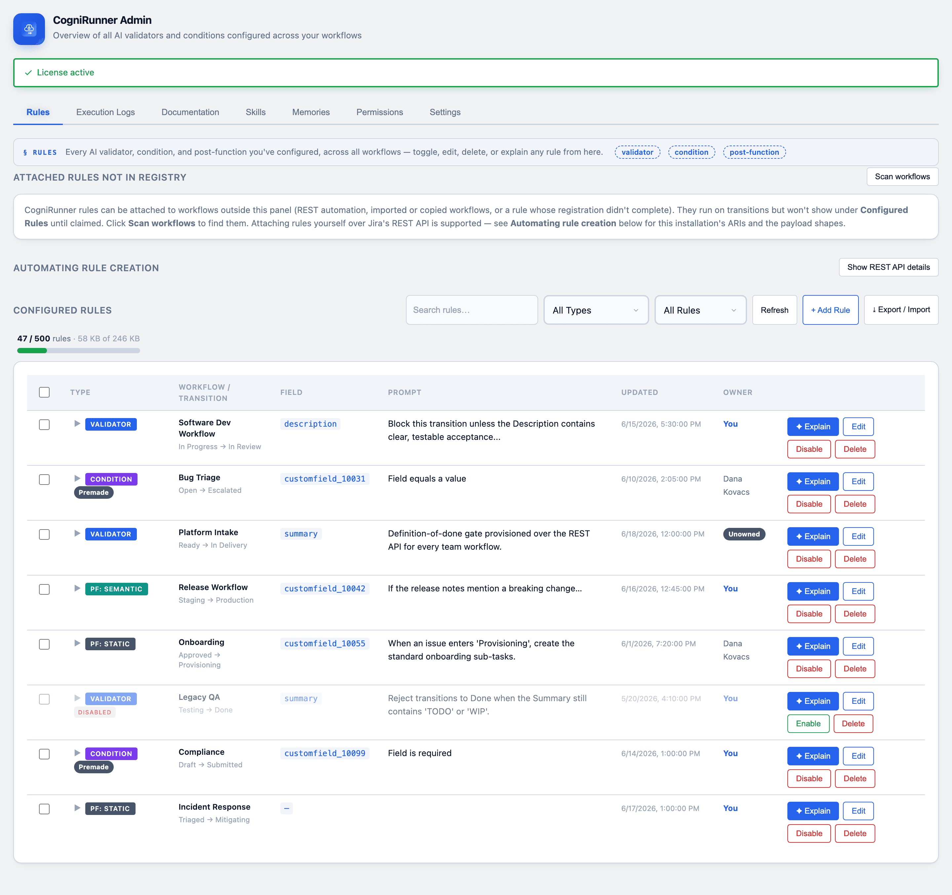
Task: Open Export / Import
Action: tap(901, 310)
